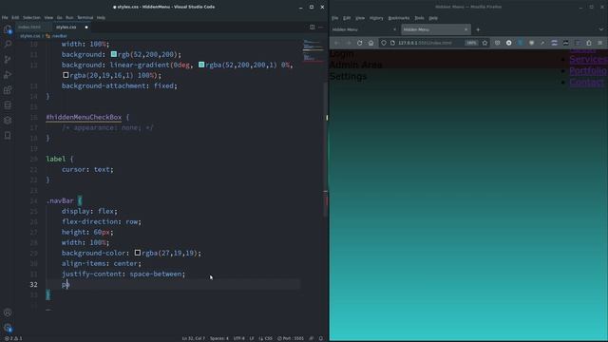Image resolution: width=608 pixels, height=342 pixels.
Task: Open the Manage gear in activity bar
Action: click(x=8, y=328)
